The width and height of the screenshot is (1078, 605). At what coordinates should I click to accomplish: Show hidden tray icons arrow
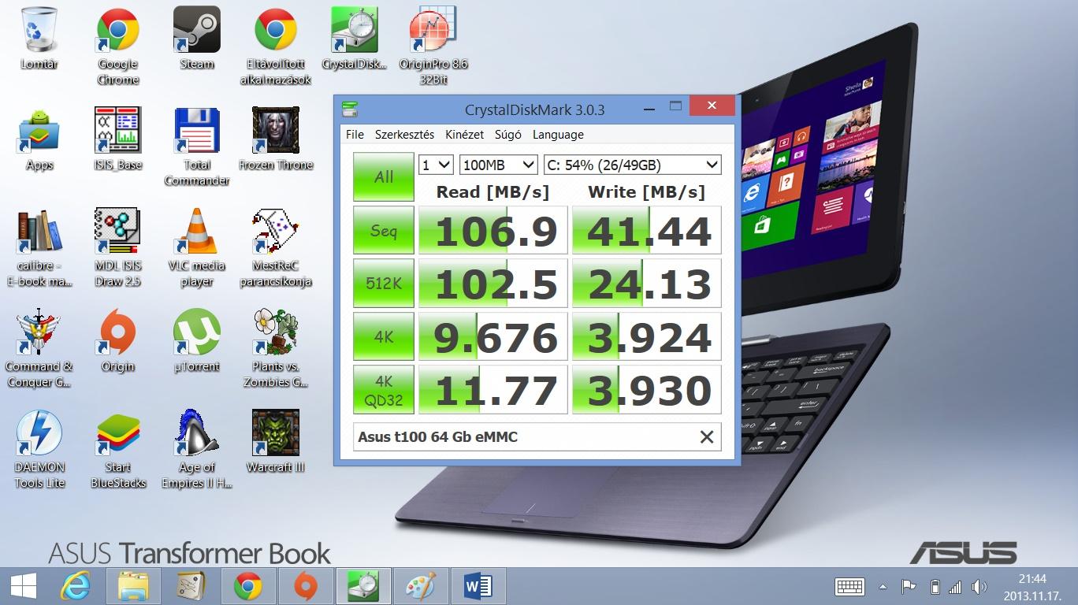(883, 587)
